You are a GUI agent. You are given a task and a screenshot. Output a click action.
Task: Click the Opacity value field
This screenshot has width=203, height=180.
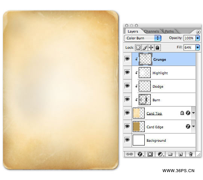189,38
